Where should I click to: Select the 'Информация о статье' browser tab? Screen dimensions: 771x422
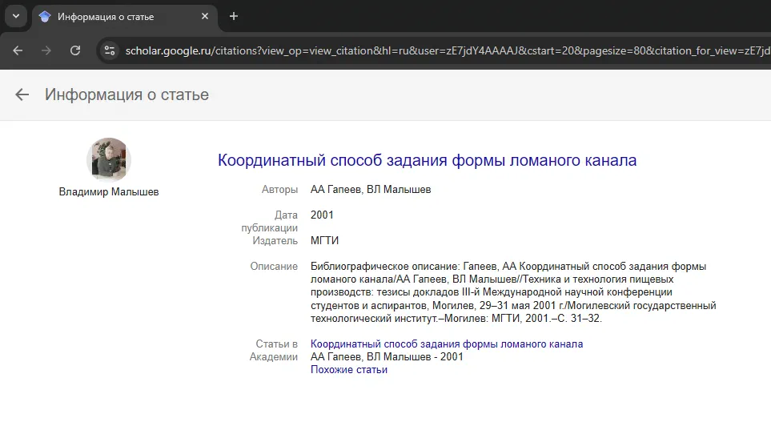click(124, 17)
